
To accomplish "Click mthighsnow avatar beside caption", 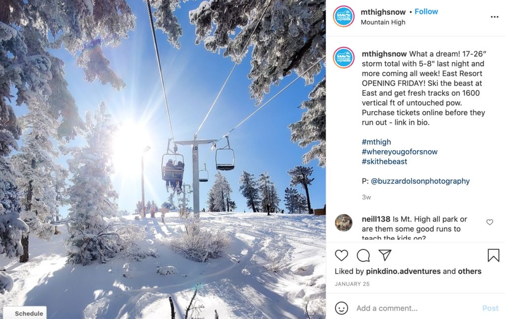I will 344,58.
